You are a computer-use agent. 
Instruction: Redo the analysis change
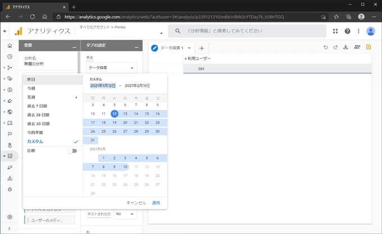tap(335, 47)
